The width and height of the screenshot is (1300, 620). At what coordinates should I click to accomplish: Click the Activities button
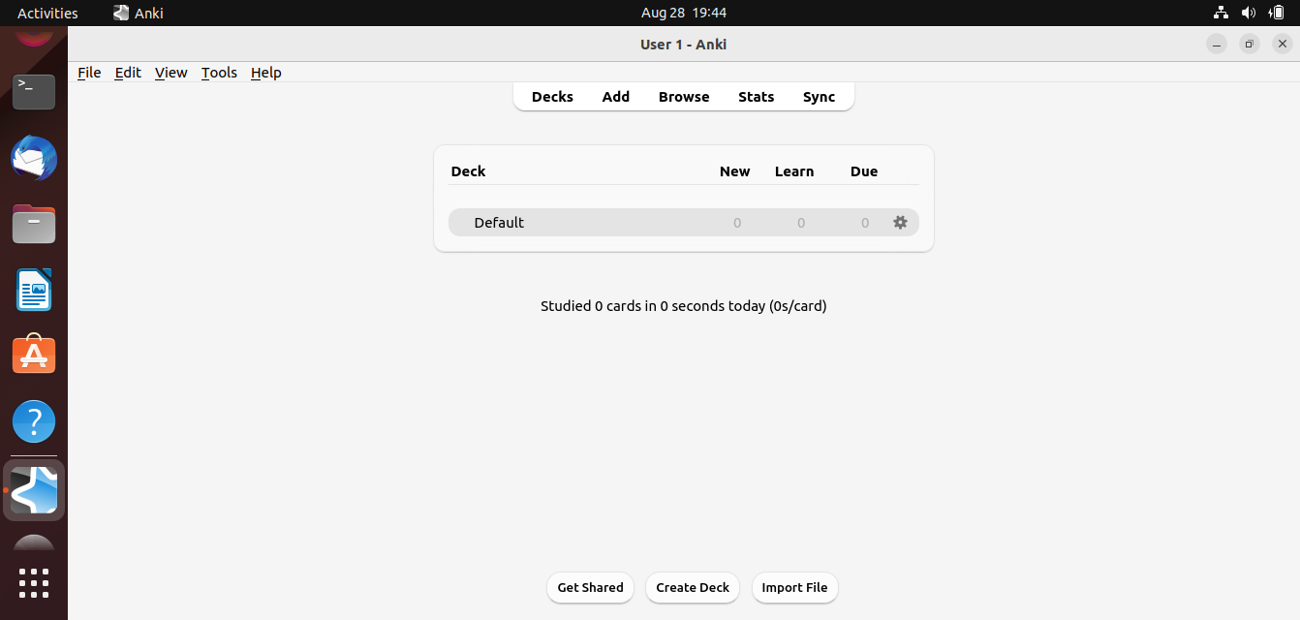point(47,13)
